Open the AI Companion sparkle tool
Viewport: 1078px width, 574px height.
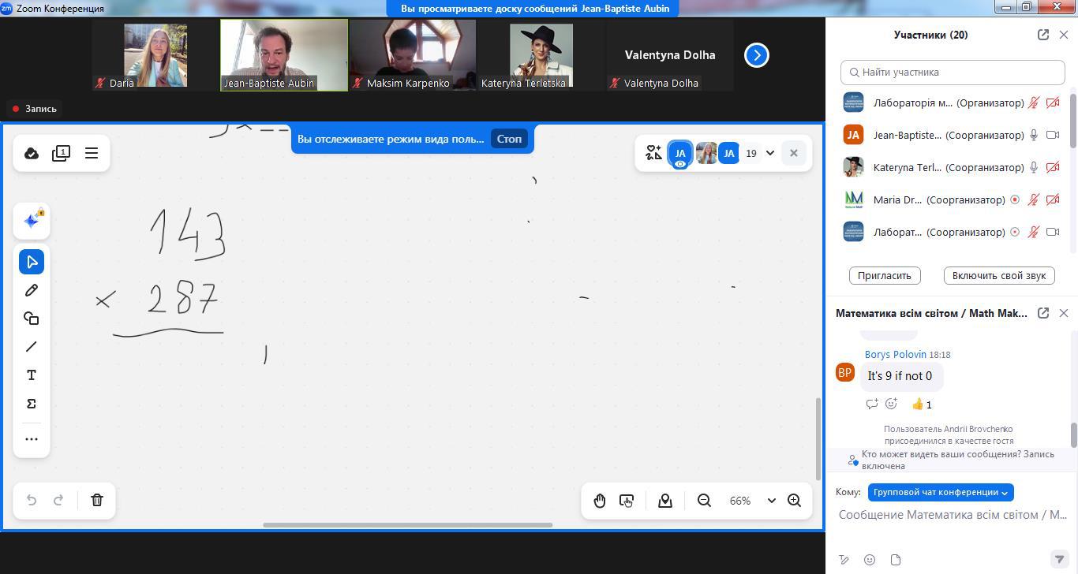click(32, 221)
